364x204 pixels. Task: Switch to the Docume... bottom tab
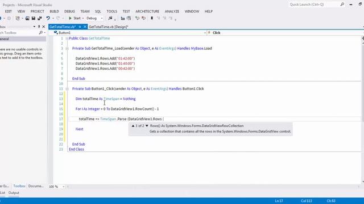coord(36,186)
